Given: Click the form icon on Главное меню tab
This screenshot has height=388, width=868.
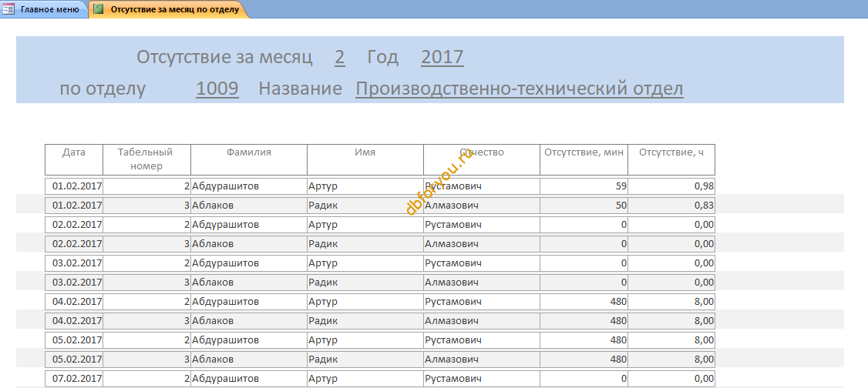Looking at the screenshot, I should coord(8,9).
